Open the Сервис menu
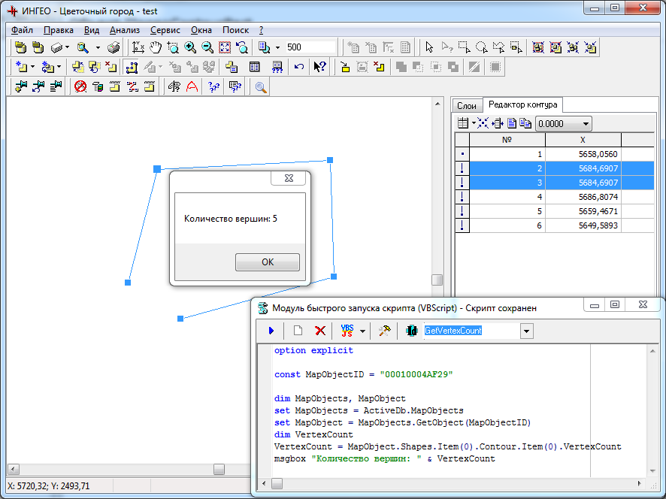 tap(165, 30)
